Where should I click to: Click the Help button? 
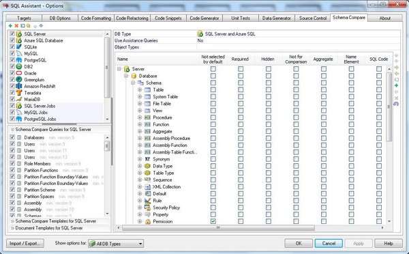pyautogui.click(x=389, y=243)
